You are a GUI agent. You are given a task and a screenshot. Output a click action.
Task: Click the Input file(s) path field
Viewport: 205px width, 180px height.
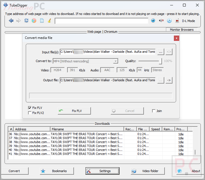(108, 52)
